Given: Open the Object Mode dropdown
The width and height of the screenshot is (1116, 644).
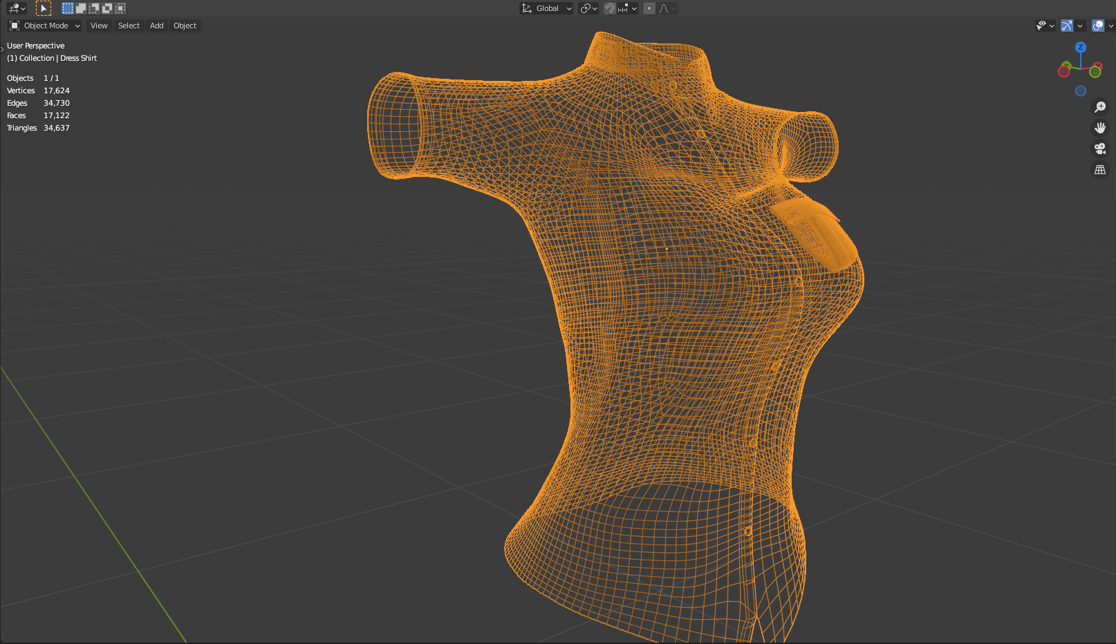Looking at the screenshot, I should coord(45,26).
